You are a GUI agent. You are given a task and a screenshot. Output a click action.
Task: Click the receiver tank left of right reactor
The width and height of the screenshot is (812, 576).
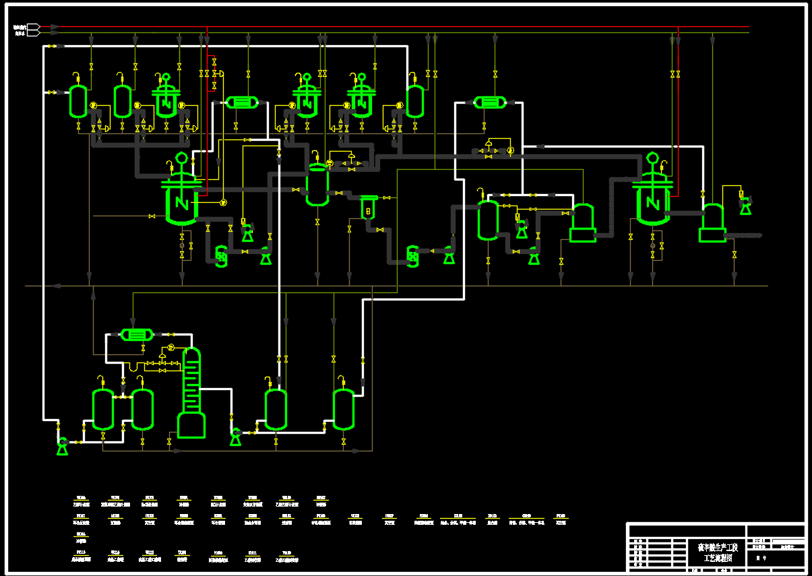pos(583,223)
